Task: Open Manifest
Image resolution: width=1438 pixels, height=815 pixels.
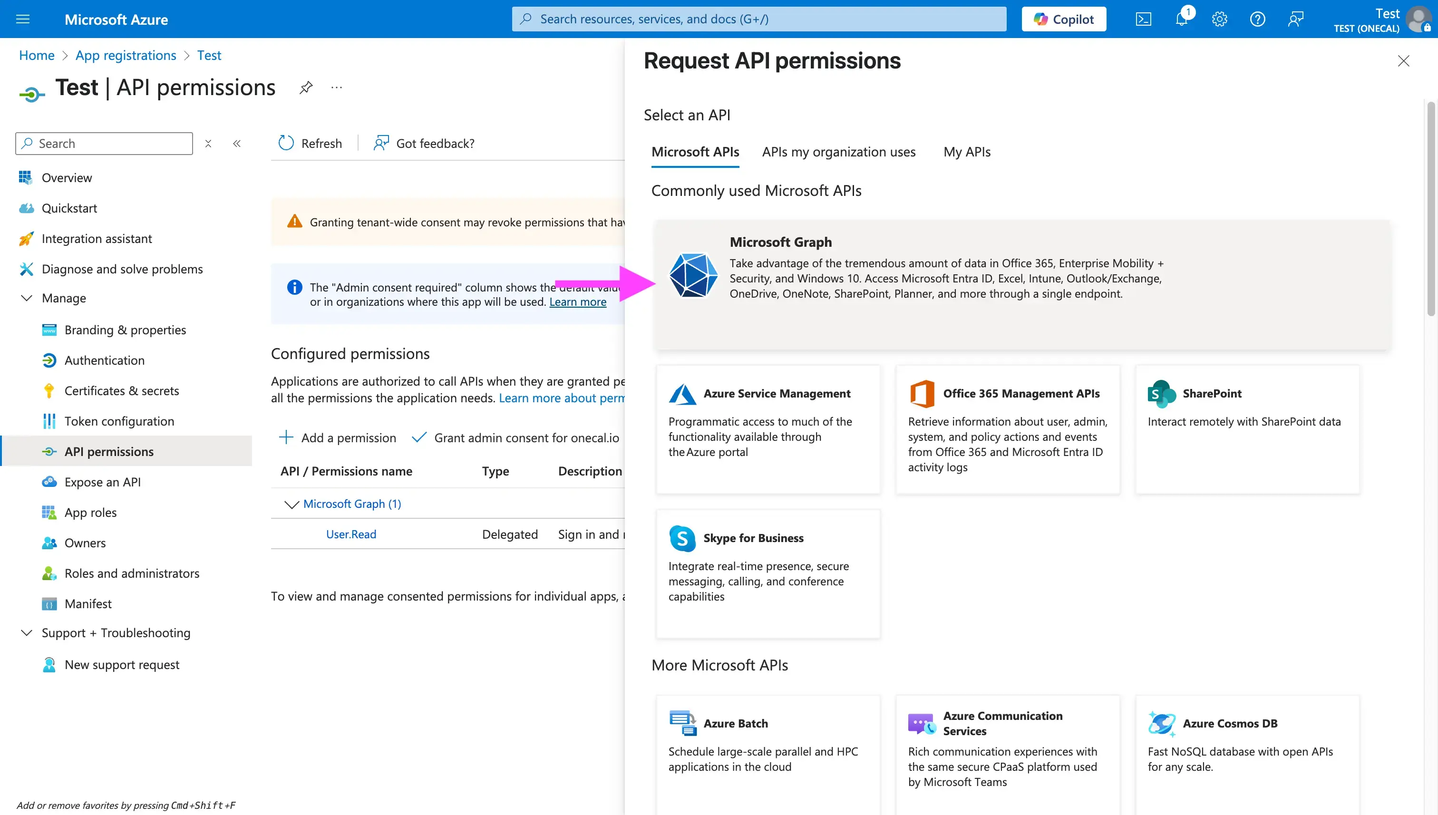Action: point(88,603)
